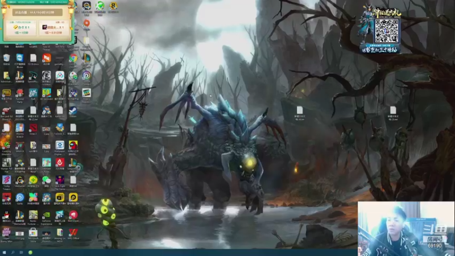
Task: Open the 60 Seconds! game icon
Action: (47, 93)
